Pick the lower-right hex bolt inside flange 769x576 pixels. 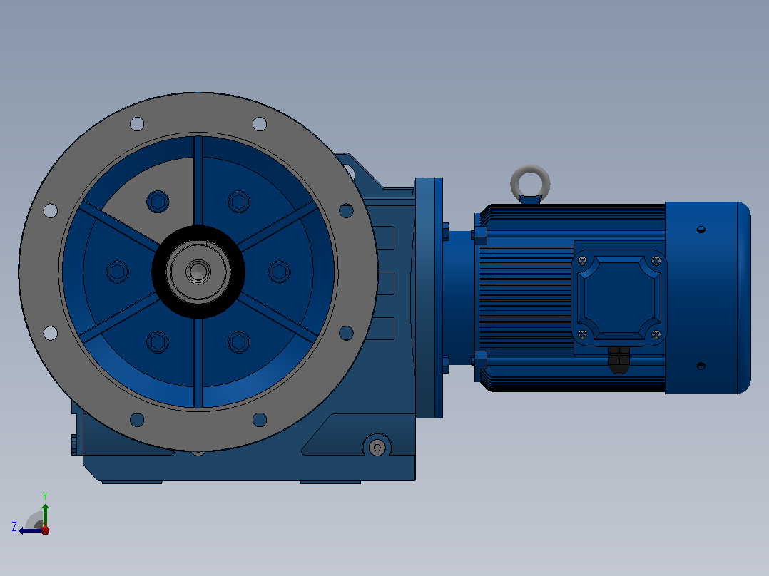tap(239, 341)
